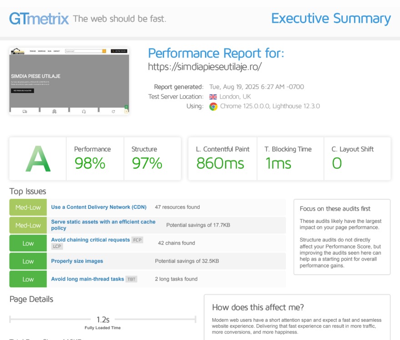
Task: Open Serve static assets with efficient cache policy
Action: tap(103, 225)
